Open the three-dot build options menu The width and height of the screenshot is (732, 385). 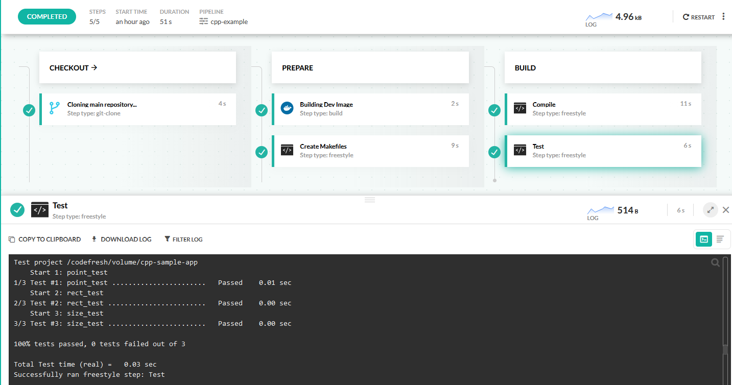click(723, 17)
